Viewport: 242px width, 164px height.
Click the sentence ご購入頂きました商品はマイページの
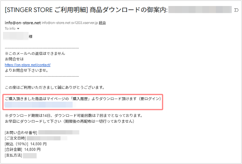coord(83,99)
